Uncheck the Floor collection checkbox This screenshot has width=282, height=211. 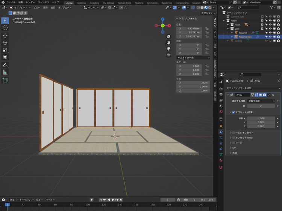point(262,24)
